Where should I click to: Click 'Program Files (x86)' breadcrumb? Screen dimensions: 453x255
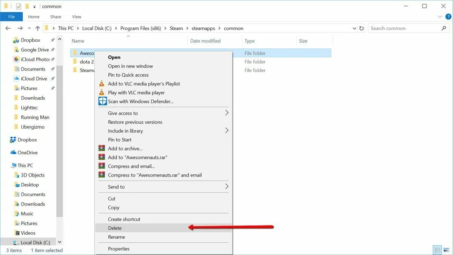141,28
